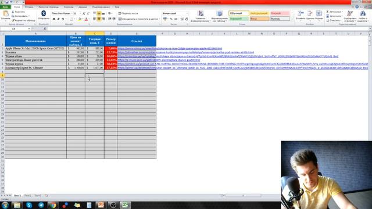Toggle Middle Align vertical alignment
372x209 pixels.
(99, 13)
